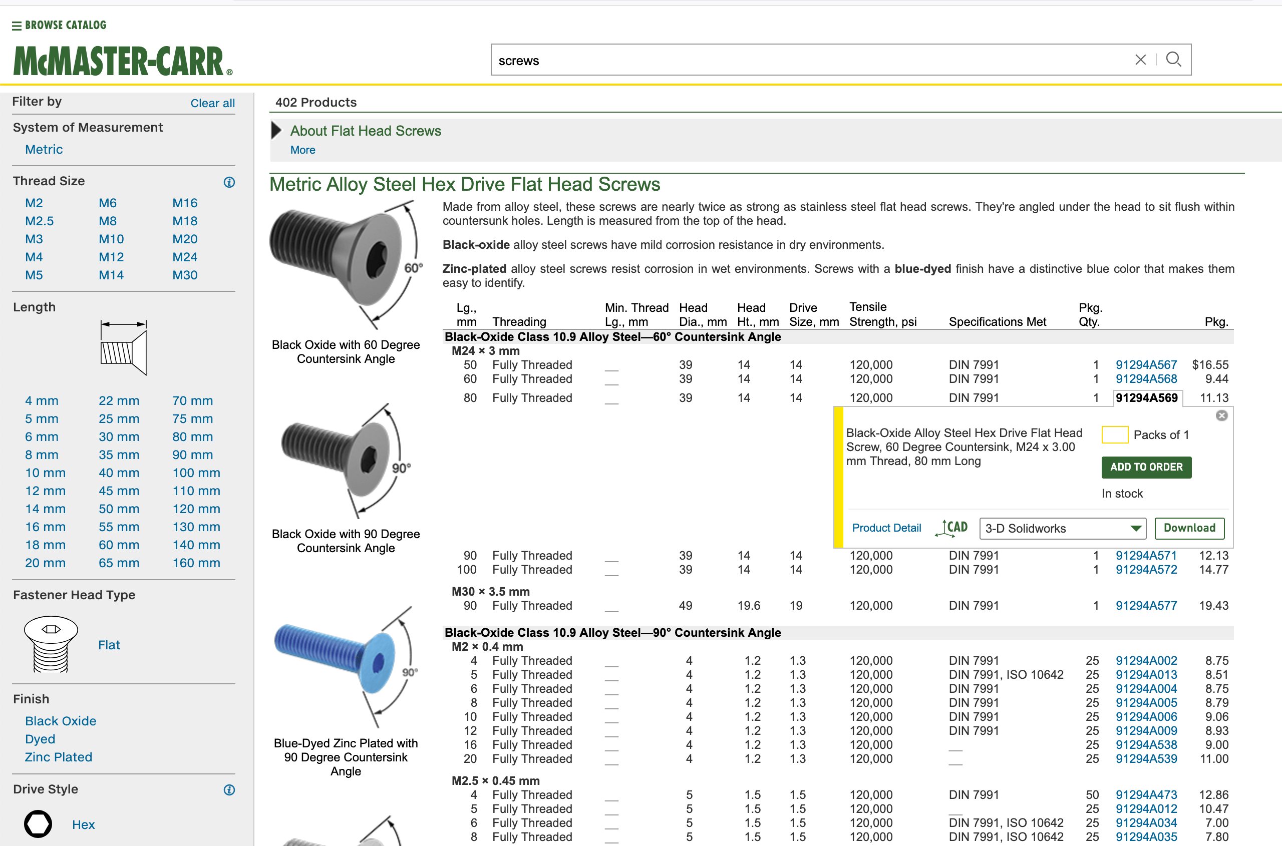The height and width of the screenshot is (846, 1282).
Task: Open part number 91294A577
Action: pos(1146,605)
